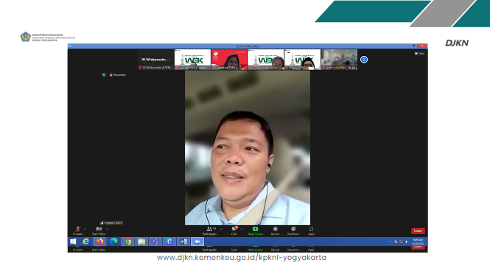Select the red background participant thumbnail

click(229, 60)
